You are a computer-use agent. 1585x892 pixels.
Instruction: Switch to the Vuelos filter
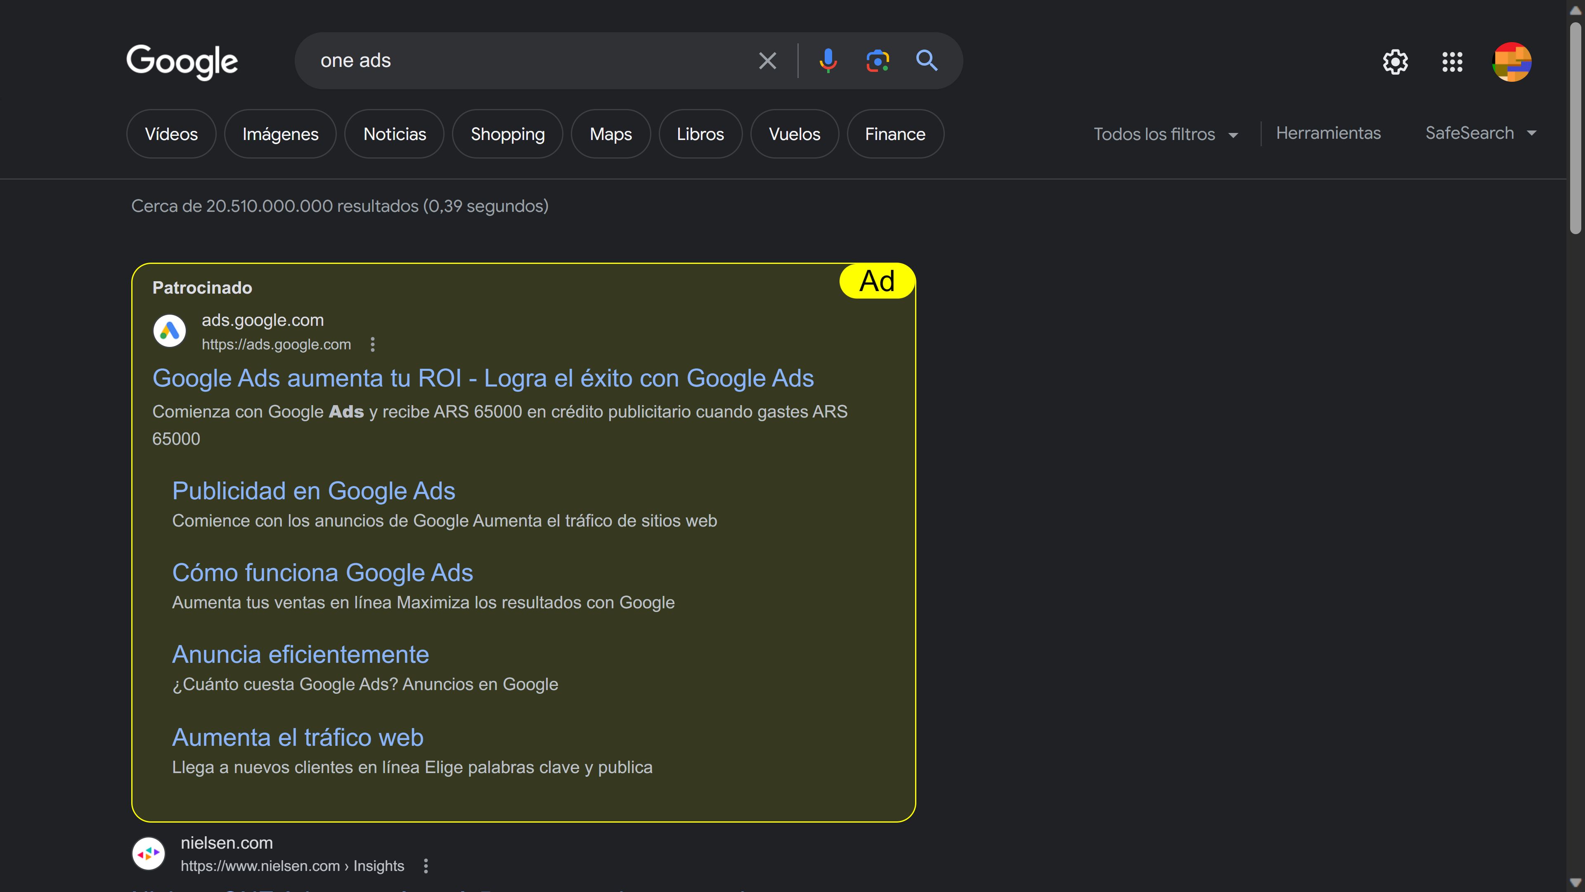click(794, 133)
